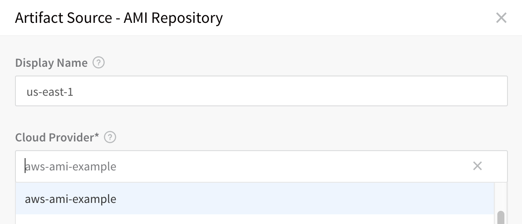This screenshot has height=224, width=522.
Task: Click the dialog title Artifact Source - AMI Repository
Action: pos(119,18)
